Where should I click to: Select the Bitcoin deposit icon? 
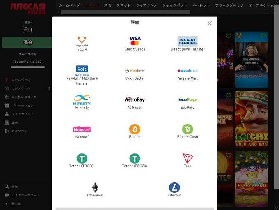click(x=135, y=129)
